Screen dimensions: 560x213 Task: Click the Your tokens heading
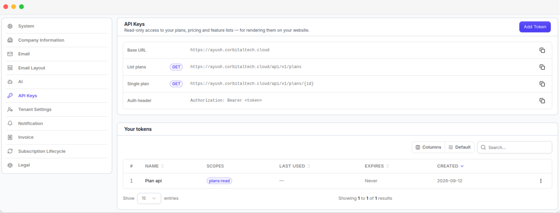coord(138,129)
